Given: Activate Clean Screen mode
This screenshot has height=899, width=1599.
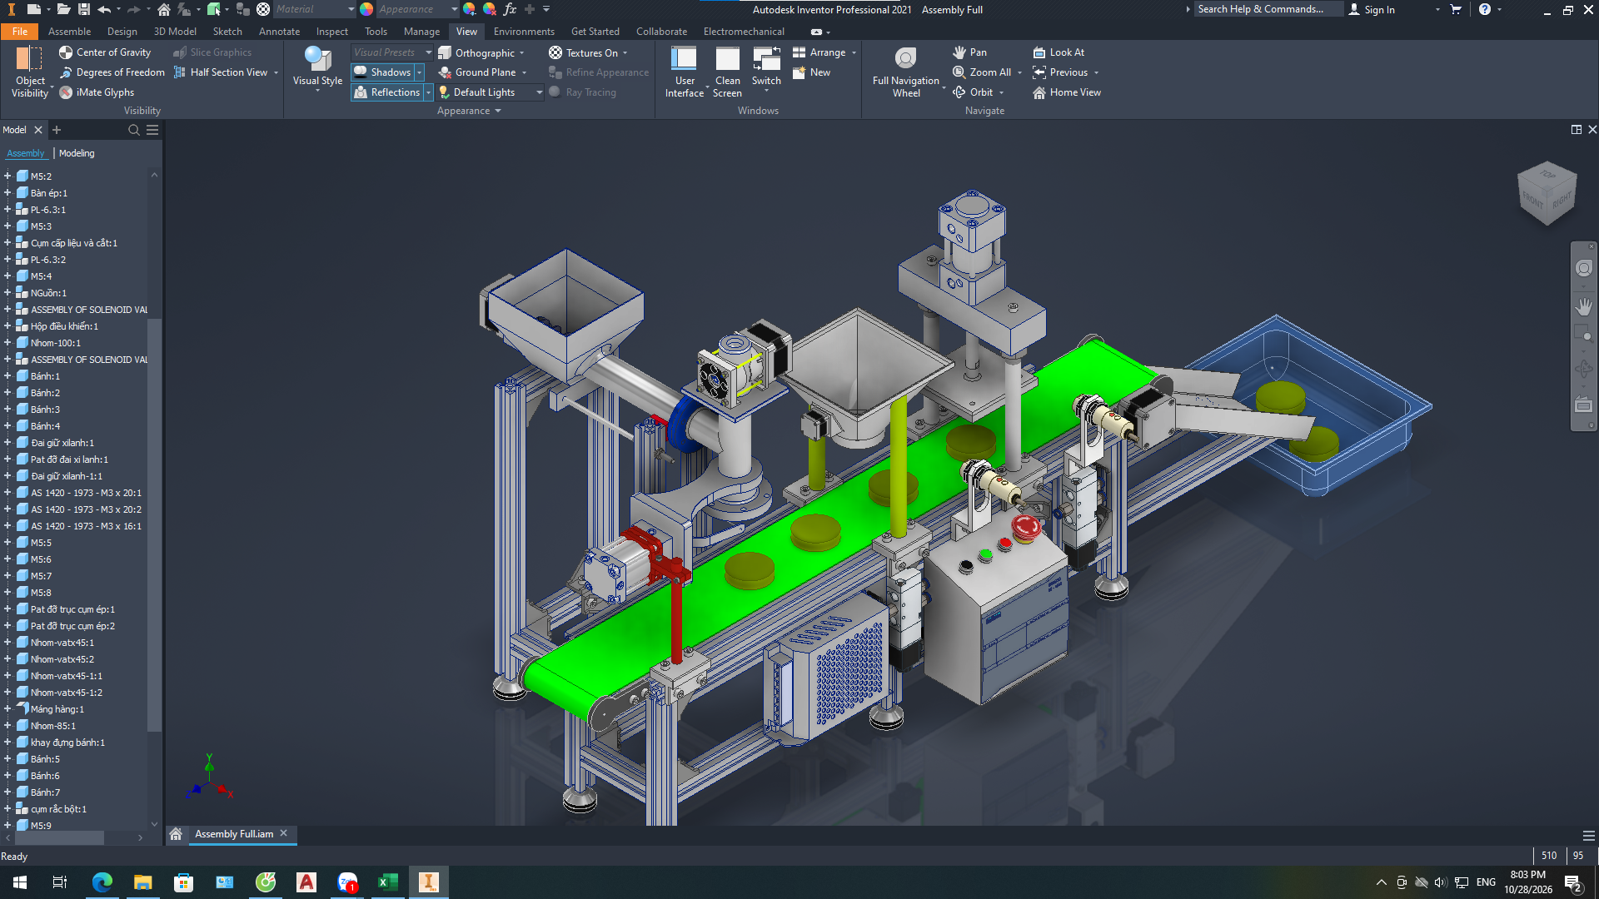Looking at the screenshot, I should pyautogui.click(x=727, y=72).
